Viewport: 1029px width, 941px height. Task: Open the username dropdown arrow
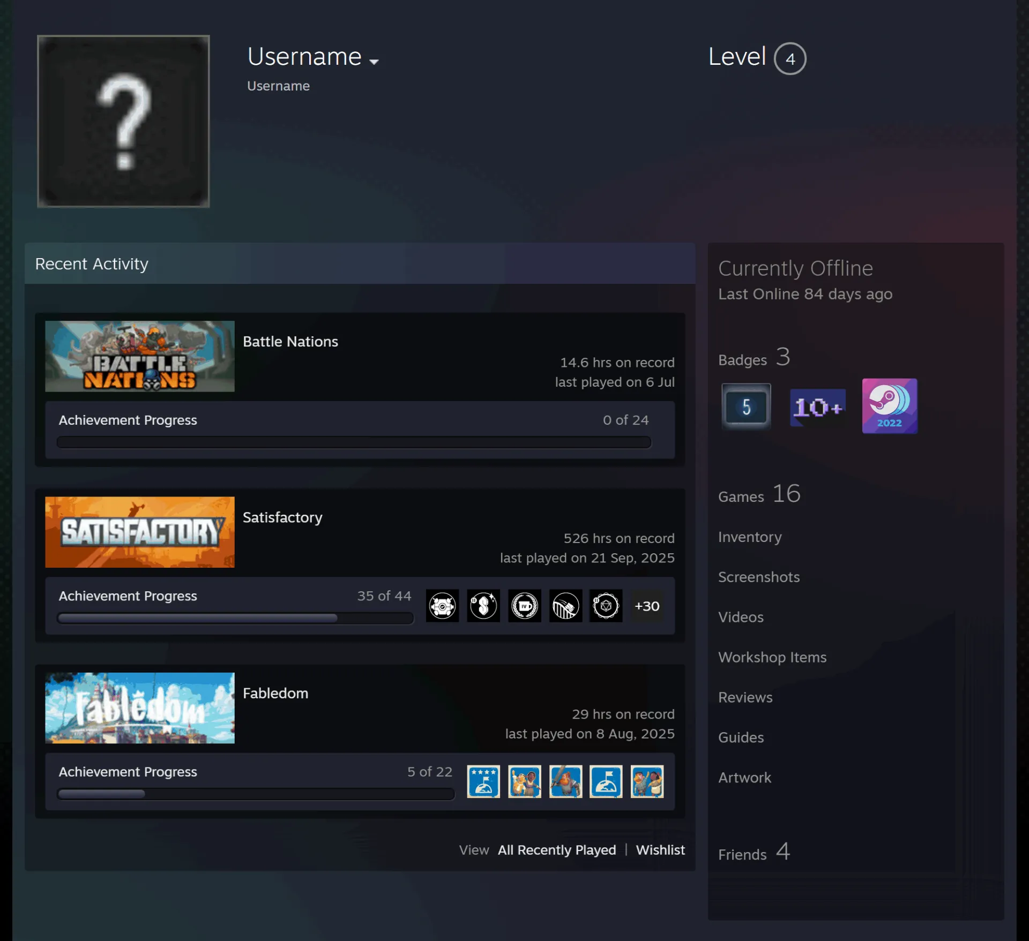tap(374, 62)
